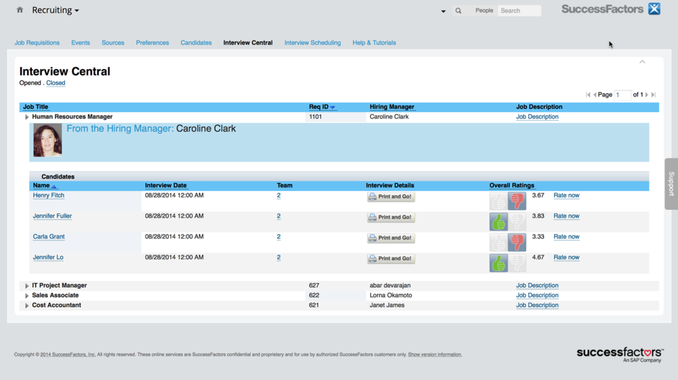Screen dimensions: 678x380
Task: Select the People search scope
Action: (484, 10)
